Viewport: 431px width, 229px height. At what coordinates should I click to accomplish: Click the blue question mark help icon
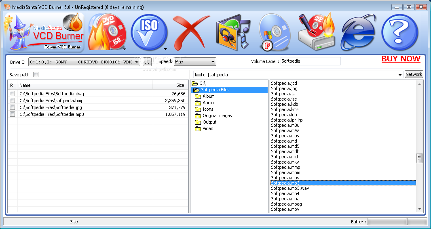click(x=399, y=32)
